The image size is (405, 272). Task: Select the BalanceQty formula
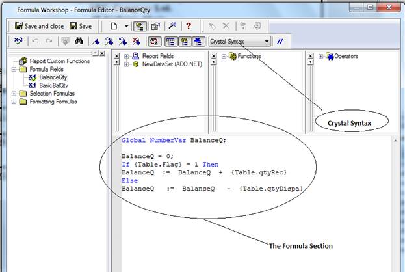[53, 77]
